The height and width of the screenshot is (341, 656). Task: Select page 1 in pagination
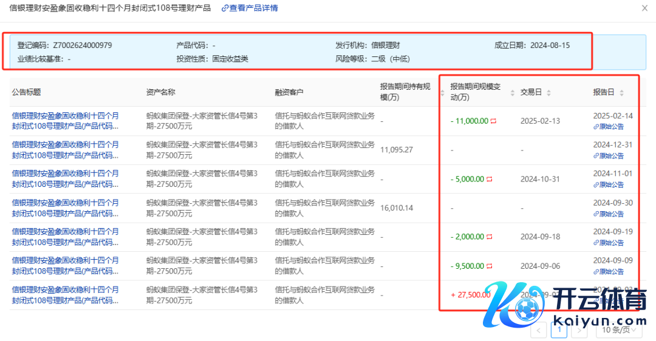click(559, 330)
